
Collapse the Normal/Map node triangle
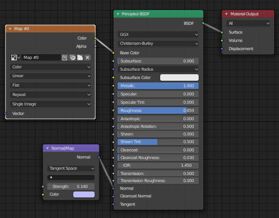coord(47,148)
